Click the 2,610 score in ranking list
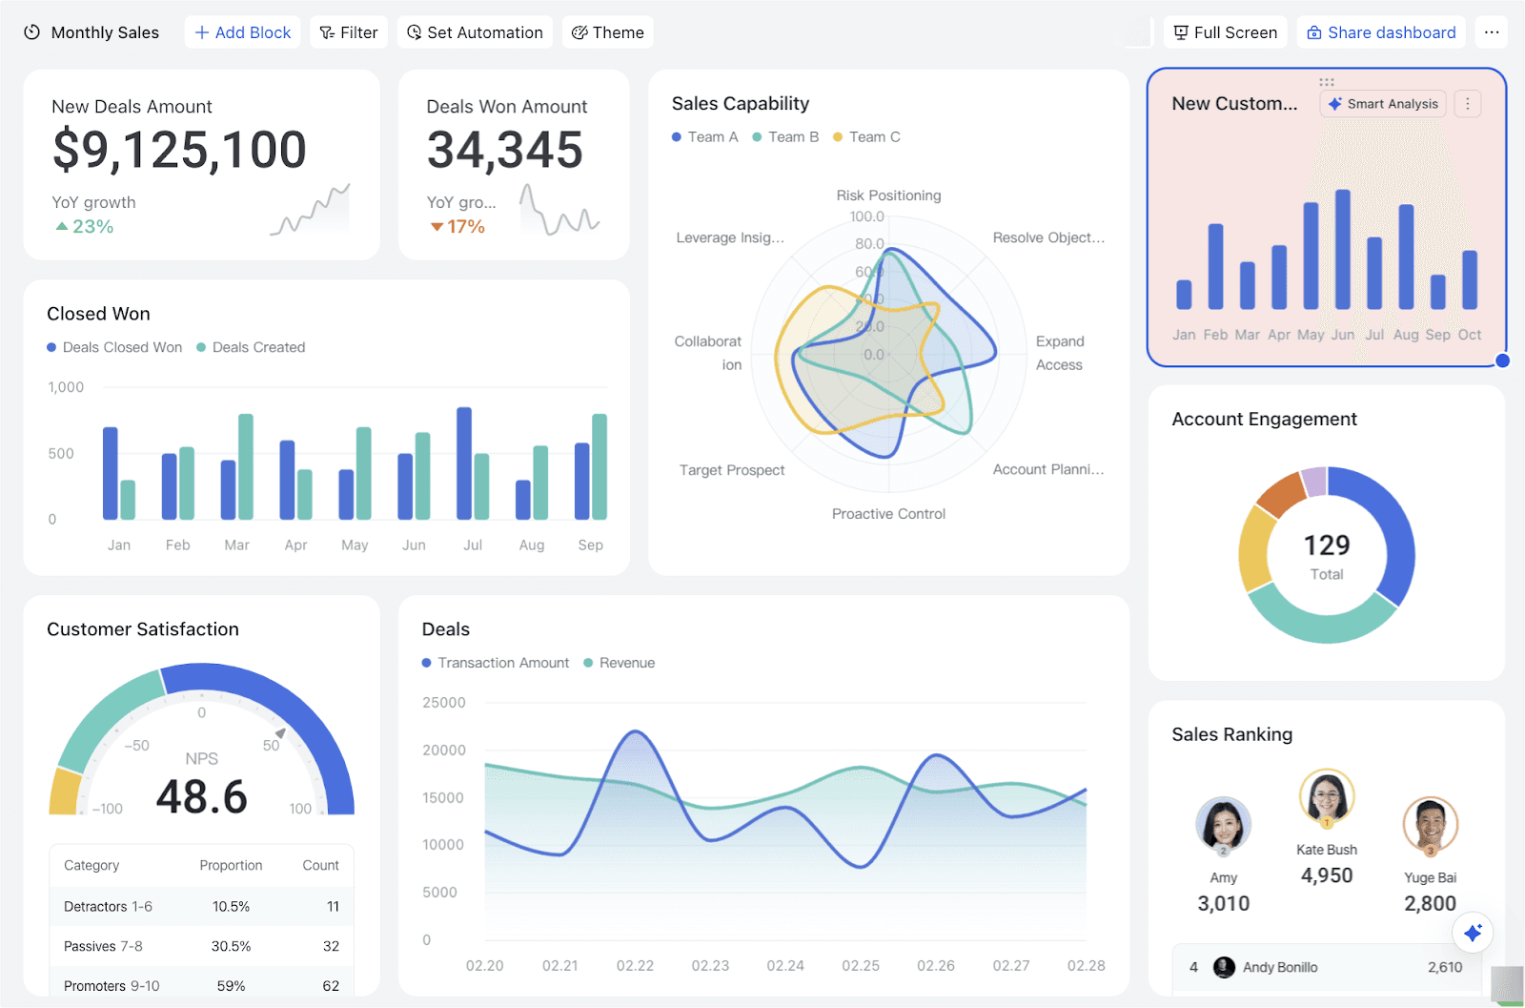The width and height of the screenshot is (1525, 1008). (1445, 967)
